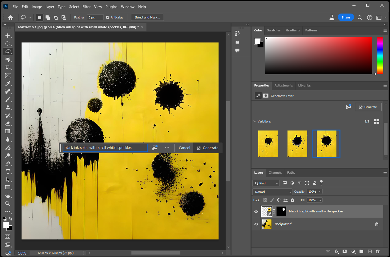Image resolution: width=390 pixels, height=257 pixels.
Task: Click the delete layer trash icon
Action: 378,251
